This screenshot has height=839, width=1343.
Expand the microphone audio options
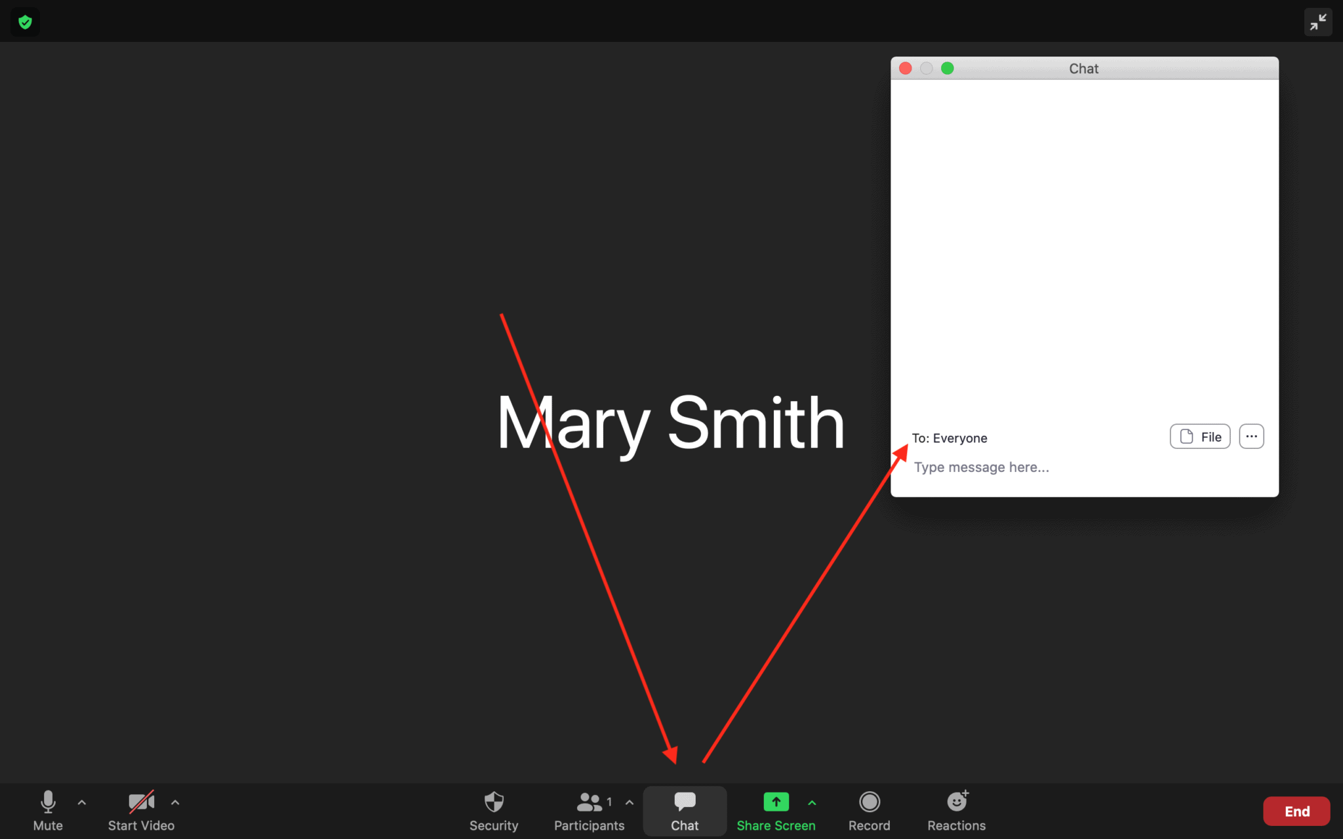pyautogui.click(x=82, y=802)
